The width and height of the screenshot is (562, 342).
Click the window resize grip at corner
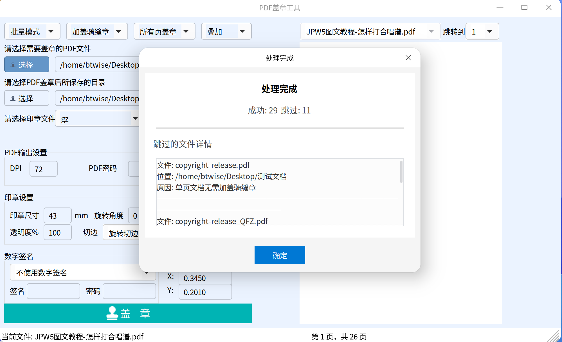[554, 336]
